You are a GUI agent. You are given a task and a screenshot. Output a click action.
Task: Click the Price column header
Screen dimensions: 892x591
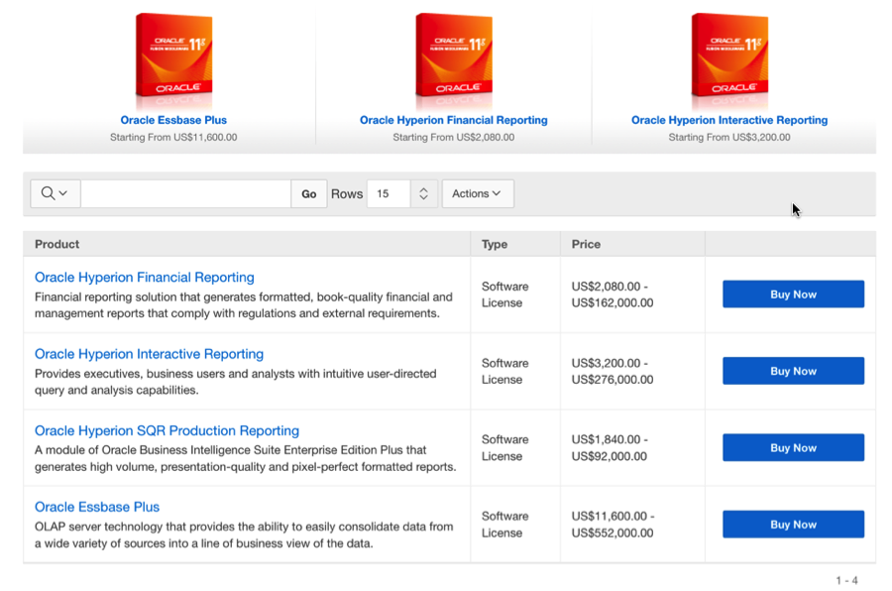point(586,244)
